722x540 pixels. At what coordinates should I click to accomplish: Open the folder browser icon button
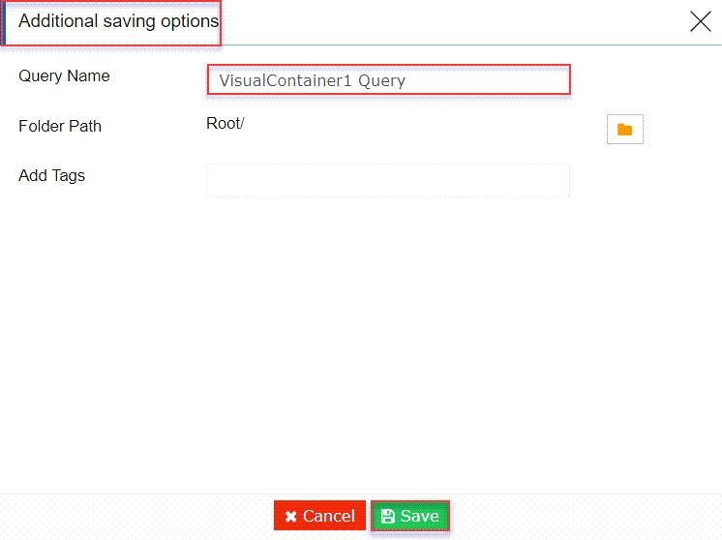625,130
